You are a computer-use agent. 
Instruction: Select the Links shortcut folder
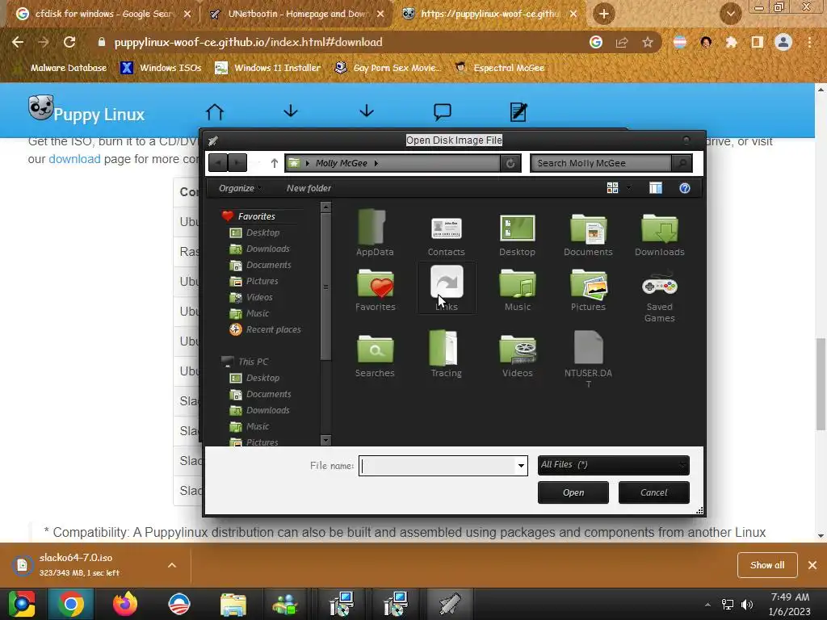[446, 288]
